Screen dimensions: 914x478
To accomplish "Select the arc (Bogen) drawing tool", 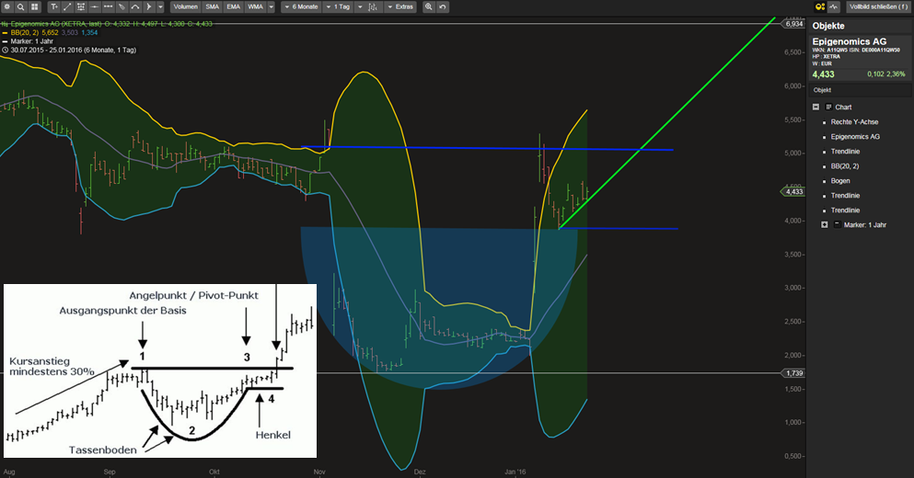I will point(135,7).
